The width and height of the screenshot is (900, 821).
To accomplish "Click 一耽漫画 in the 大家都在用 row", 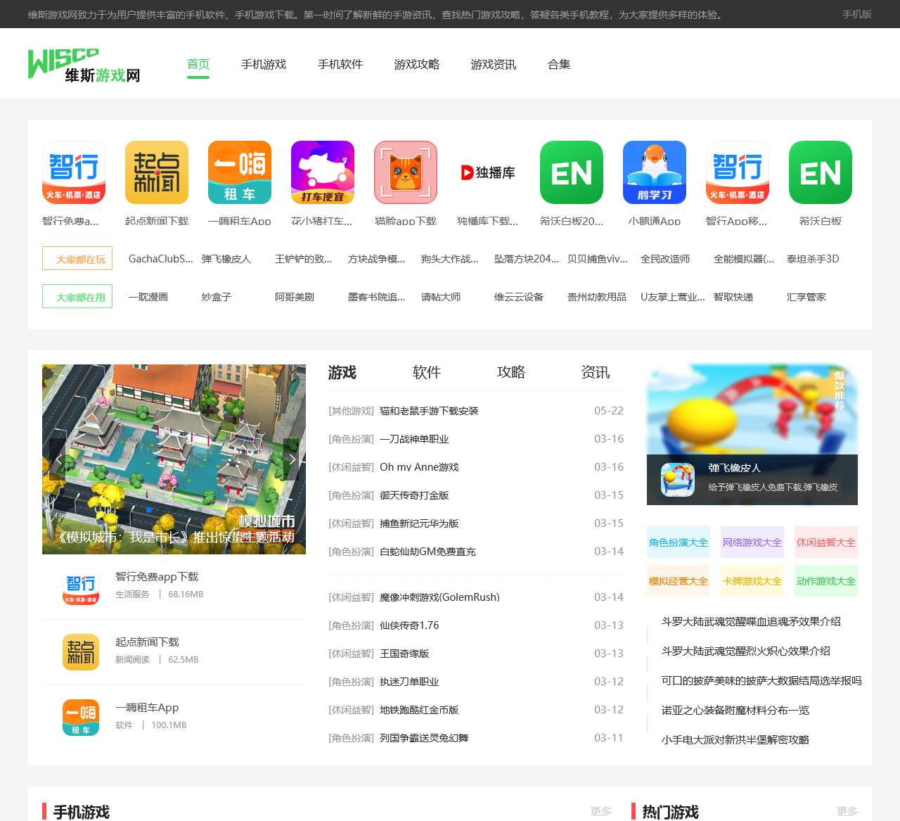I will (148, 297).
